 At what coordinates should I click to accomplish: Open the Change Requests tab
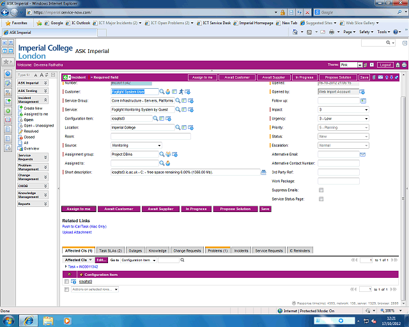pos(188,251)
